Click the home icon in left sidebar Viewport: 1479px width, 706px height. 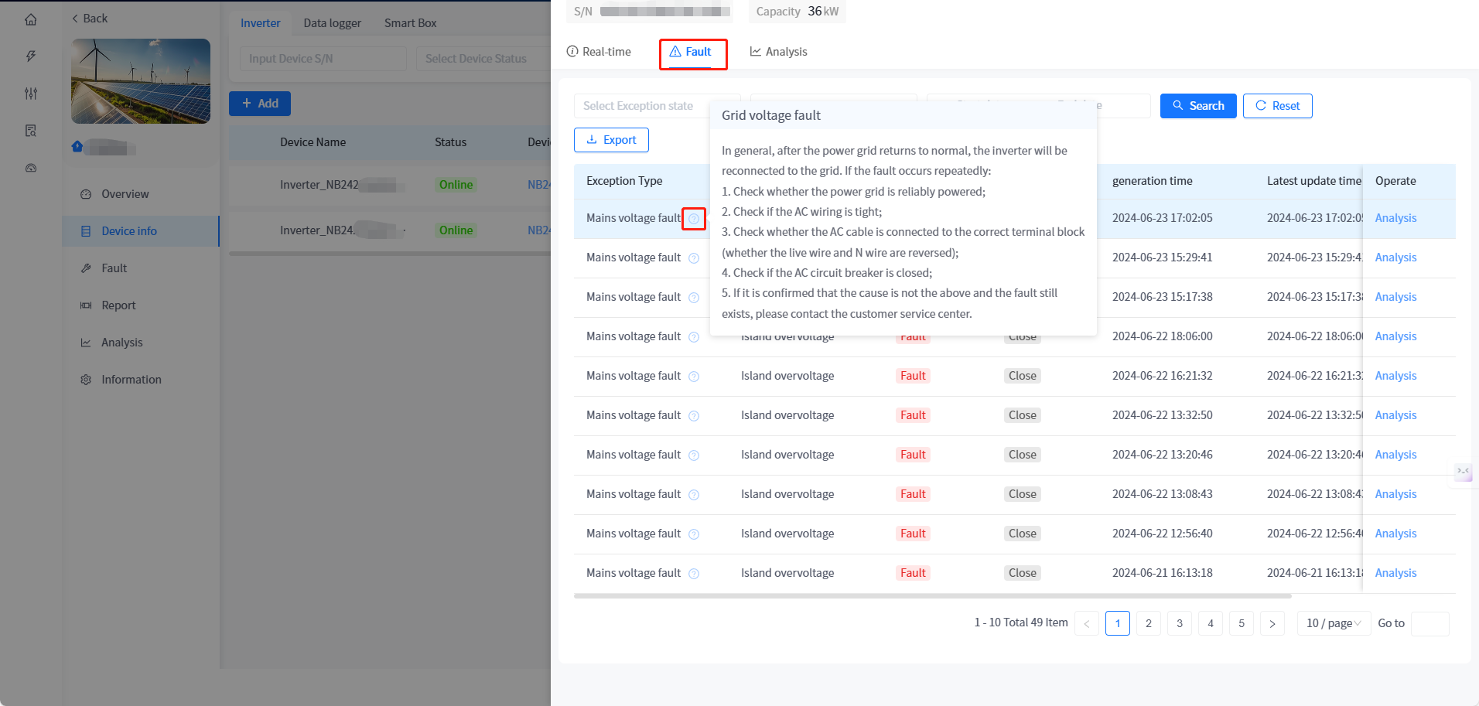(x=31, y=19)
